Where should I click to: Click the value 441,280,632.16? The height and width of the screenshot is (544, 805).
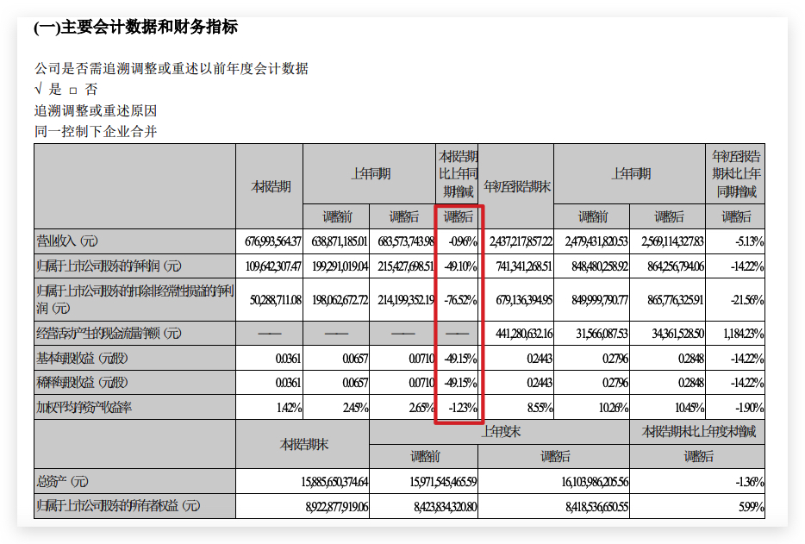[524, 334]
